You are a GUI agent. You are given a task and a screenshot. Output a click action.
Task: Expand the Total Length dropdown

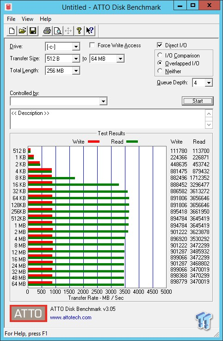coord(76,71)
